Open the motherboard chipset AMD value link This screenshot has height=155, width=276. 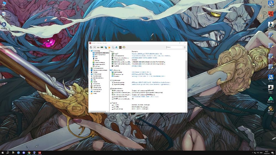[x=144, y=58]
